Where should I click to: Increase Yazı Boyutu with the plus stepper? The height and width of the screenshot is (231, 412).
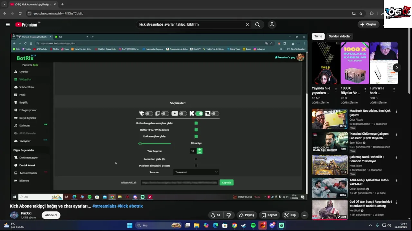pyautogui.click(x=200, y=150)
